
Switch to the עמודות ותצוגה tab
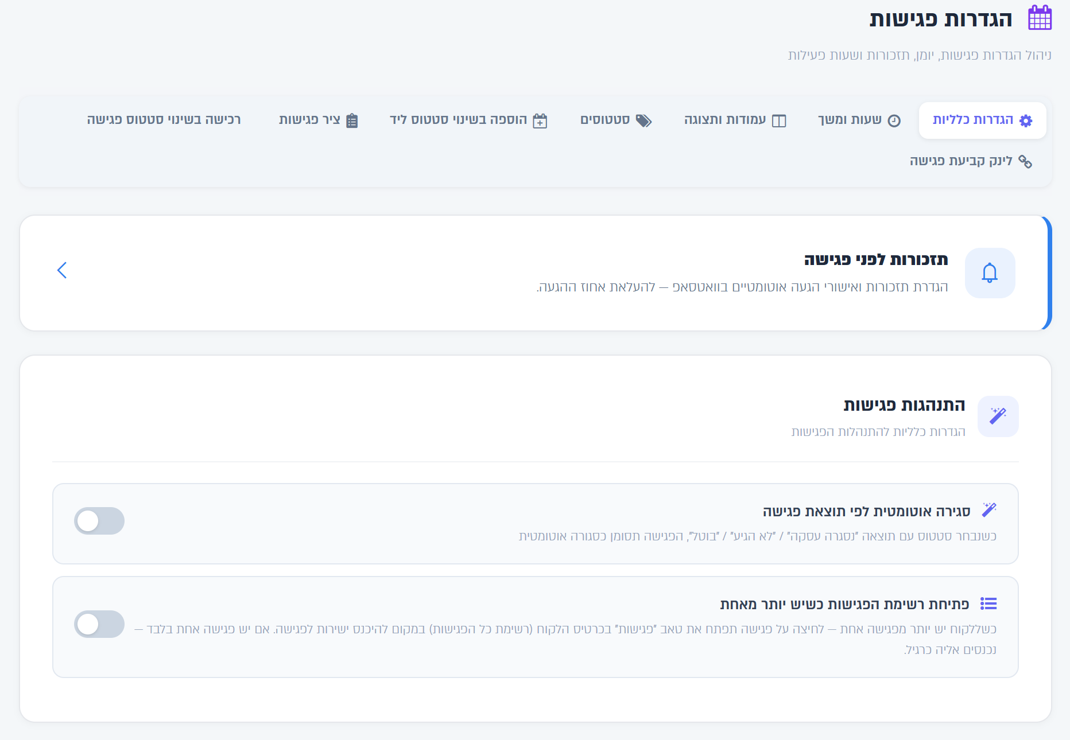(x=735, y=120)
